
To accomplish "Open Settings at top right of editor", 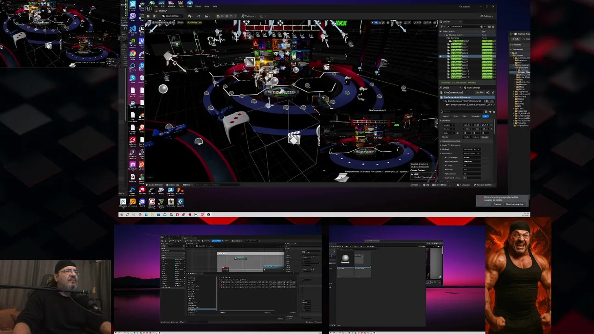I will click(x=487, y=16).
